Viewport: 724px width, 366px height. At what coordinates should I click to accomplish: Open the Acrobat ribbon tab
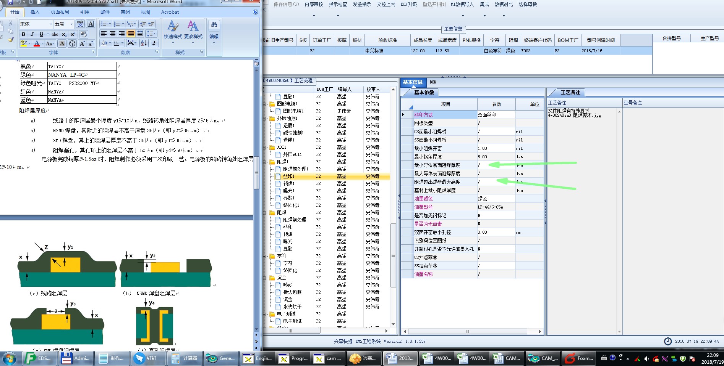[x=170, y=12]
